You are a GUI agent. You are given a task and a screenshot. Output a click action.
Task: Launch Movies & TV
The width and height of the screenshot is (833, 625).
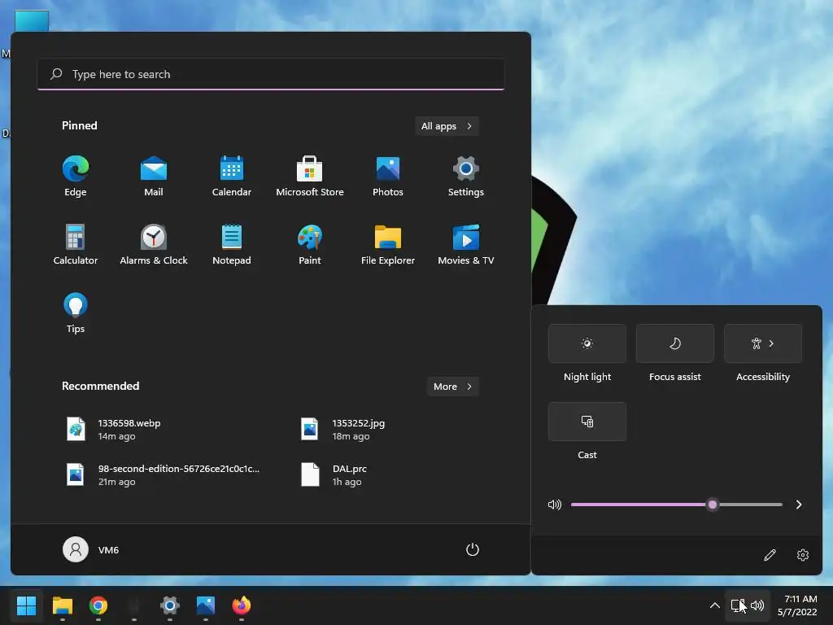[466, 245]
